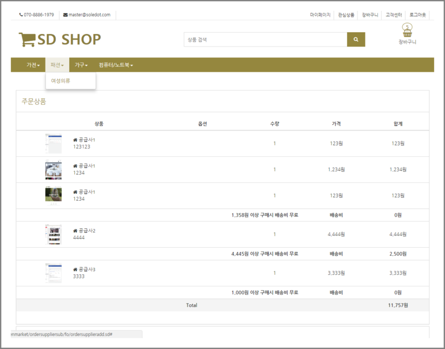
Task: Click the magnifier search button
Action: tap(356, 40)
